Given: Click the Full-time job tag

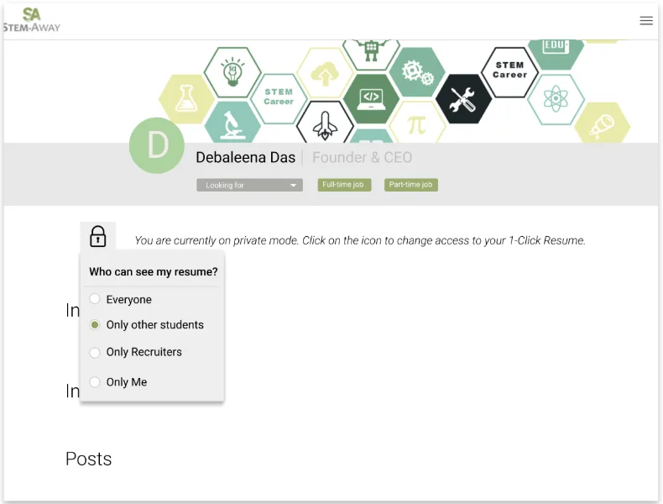Looking at the screenshot, I should tap(344, 185).
